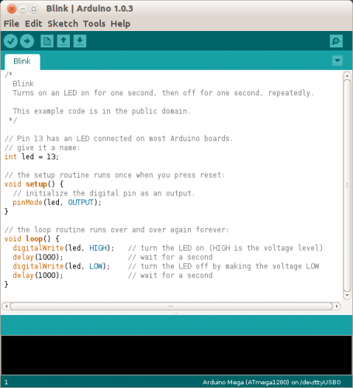Open the Sketch menu

point(63,23)
